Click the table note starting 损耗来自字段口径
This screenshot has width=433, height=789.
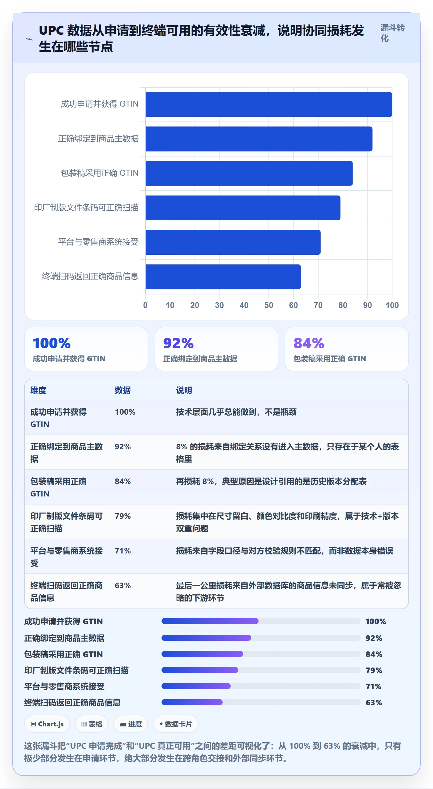pos(285,551)
